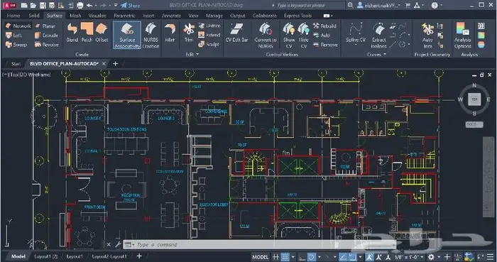Open the Quick Access Toolbar customize dropdown
The height and width of the screenshot is (262, 497).
tap(116, 6)
